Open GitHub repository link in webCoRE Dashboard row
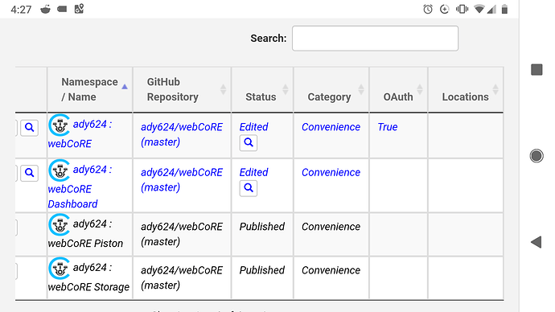The height and width of the screenshot is (312, 555). tap(182, 179)
